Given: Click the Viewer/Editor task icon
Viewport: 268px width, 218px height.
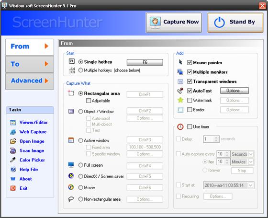Looking at the screenshot, I should [x=13, y=123].
